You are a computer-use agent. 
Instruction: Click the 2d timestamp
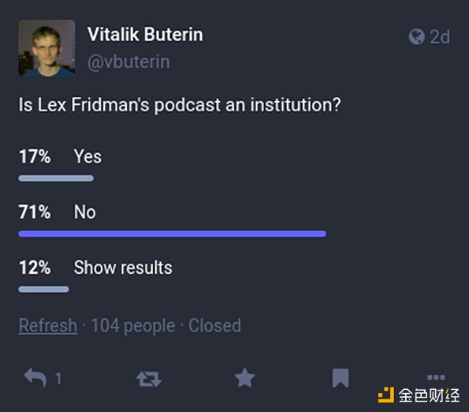pyautogui.click(x=440, y=37)
